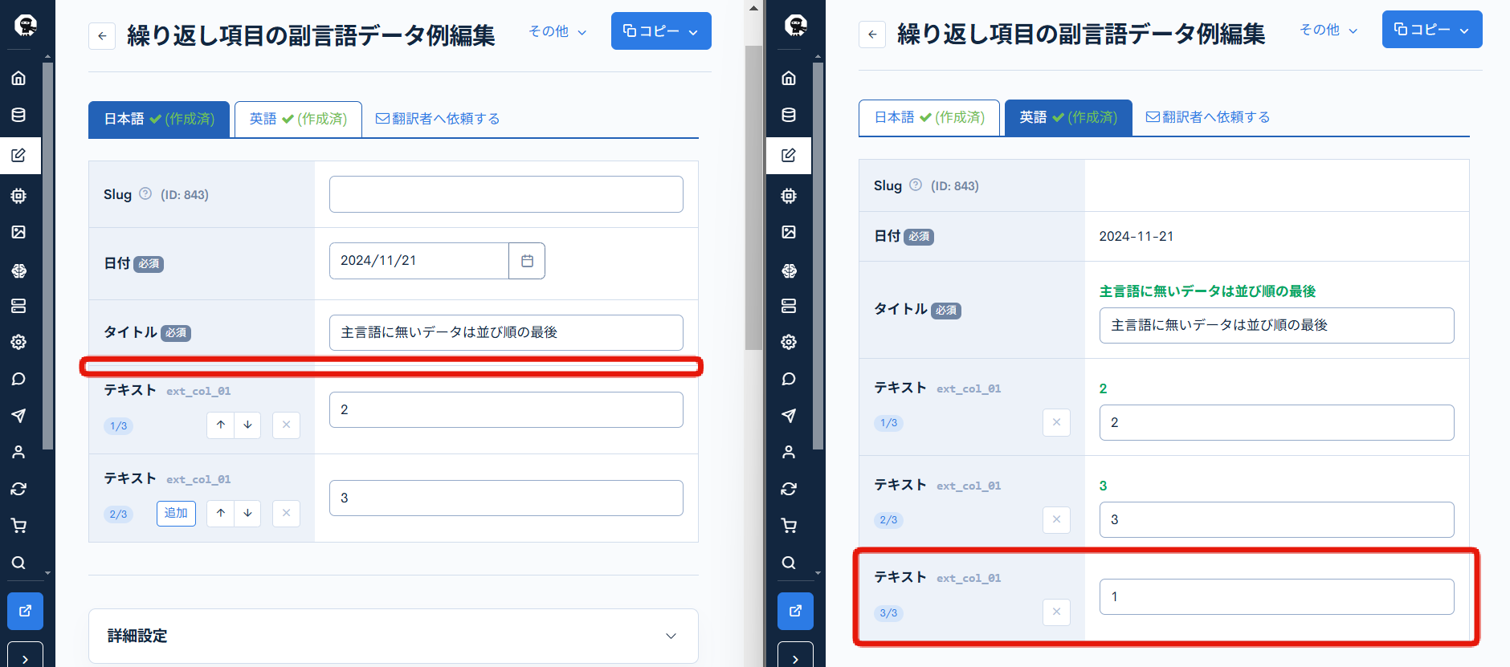Open the chip icon in the left window sidebar
Image resolution: width=1510 pixels, height=667 pixels.
(x=18, y=195)
